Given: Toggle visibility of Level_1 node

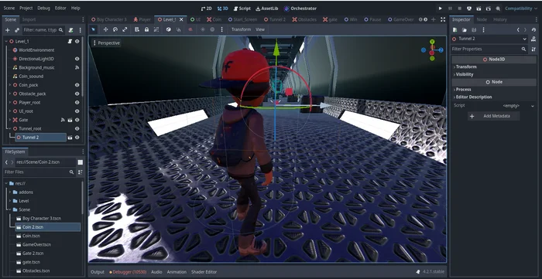Looking at the screenshot, I should pyautogui.click(x=77, y=42).
